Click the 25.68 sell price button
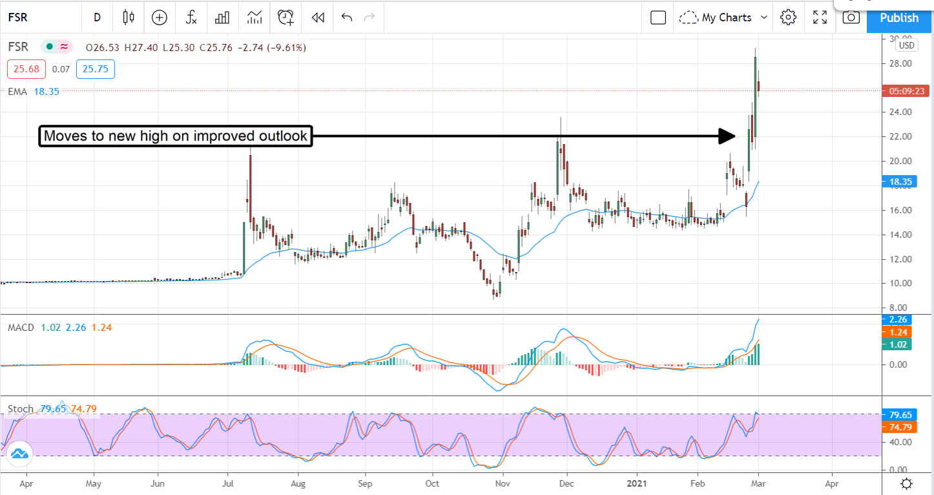Viewport: 934px width, 495px height. coord(22,68)
